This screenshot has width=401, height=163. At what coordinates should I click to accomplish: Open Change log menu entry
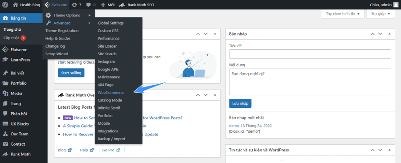(55, 46)
